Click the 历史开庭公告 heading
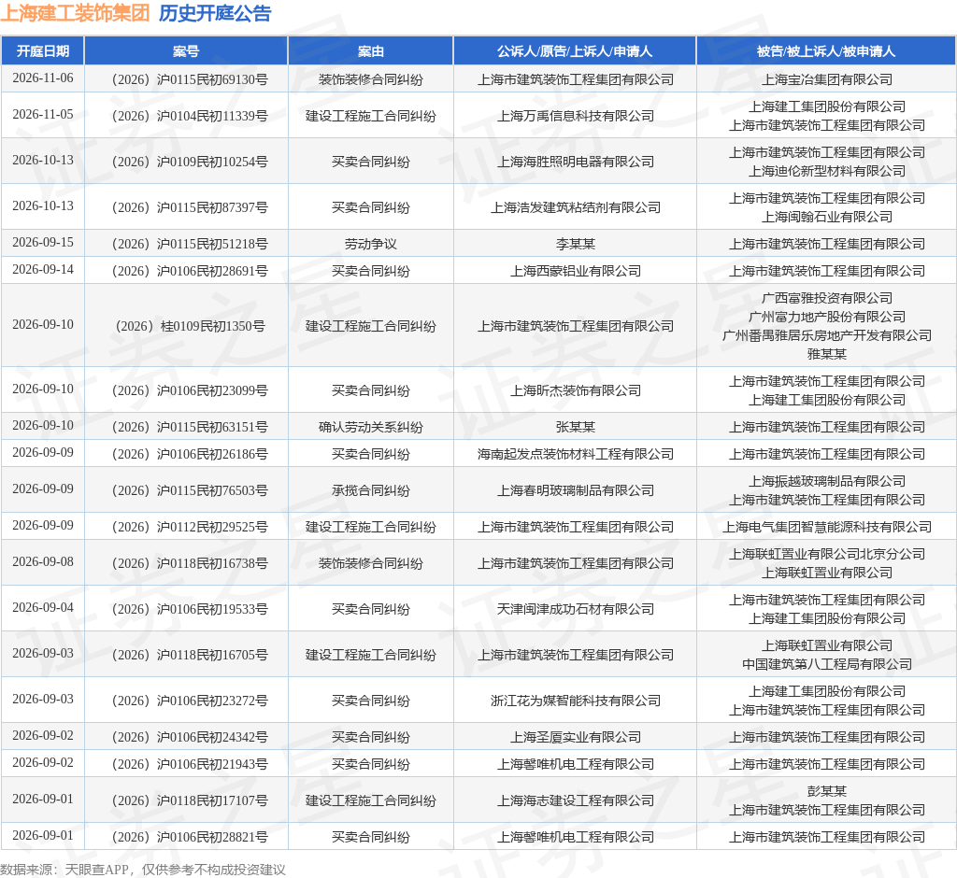957x878 pixels. pos(215,13)
